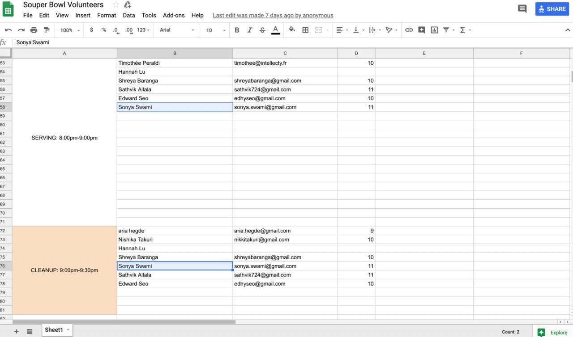Insert a link with the link icon
Screen dimensions: 573x337
[409, 30]
